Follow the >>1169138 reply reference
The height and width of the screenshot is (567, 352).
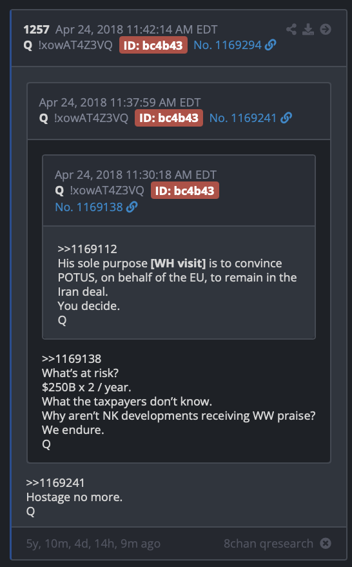click(x=72, y=358)
